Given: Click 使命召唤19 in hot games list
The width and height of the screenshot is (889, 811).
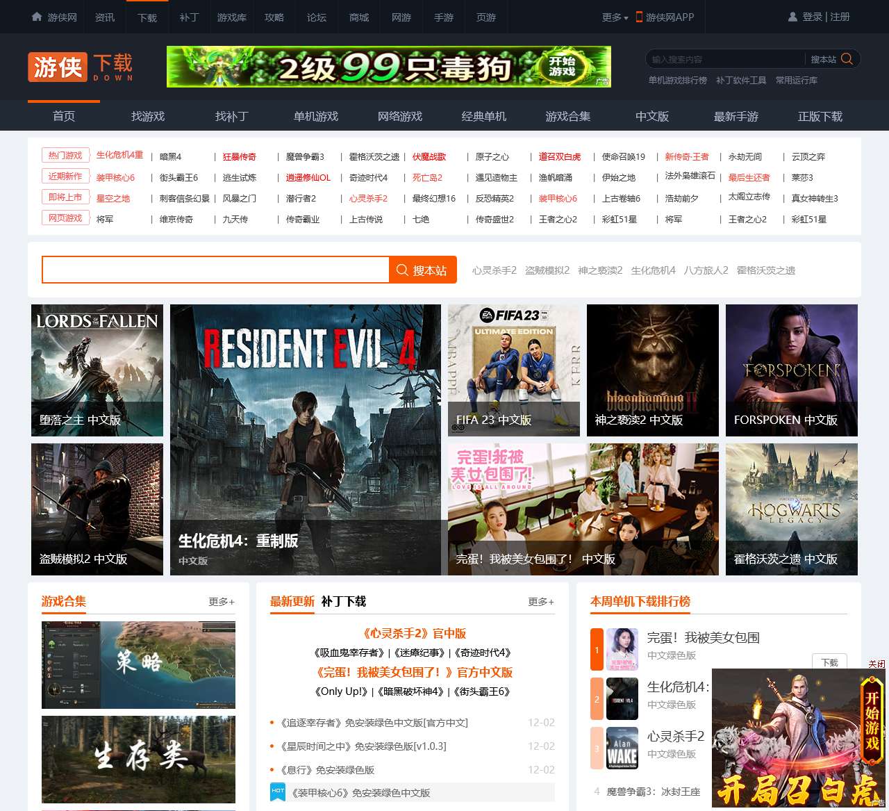Looking at the screenshot, I should [x=624, y=157].
